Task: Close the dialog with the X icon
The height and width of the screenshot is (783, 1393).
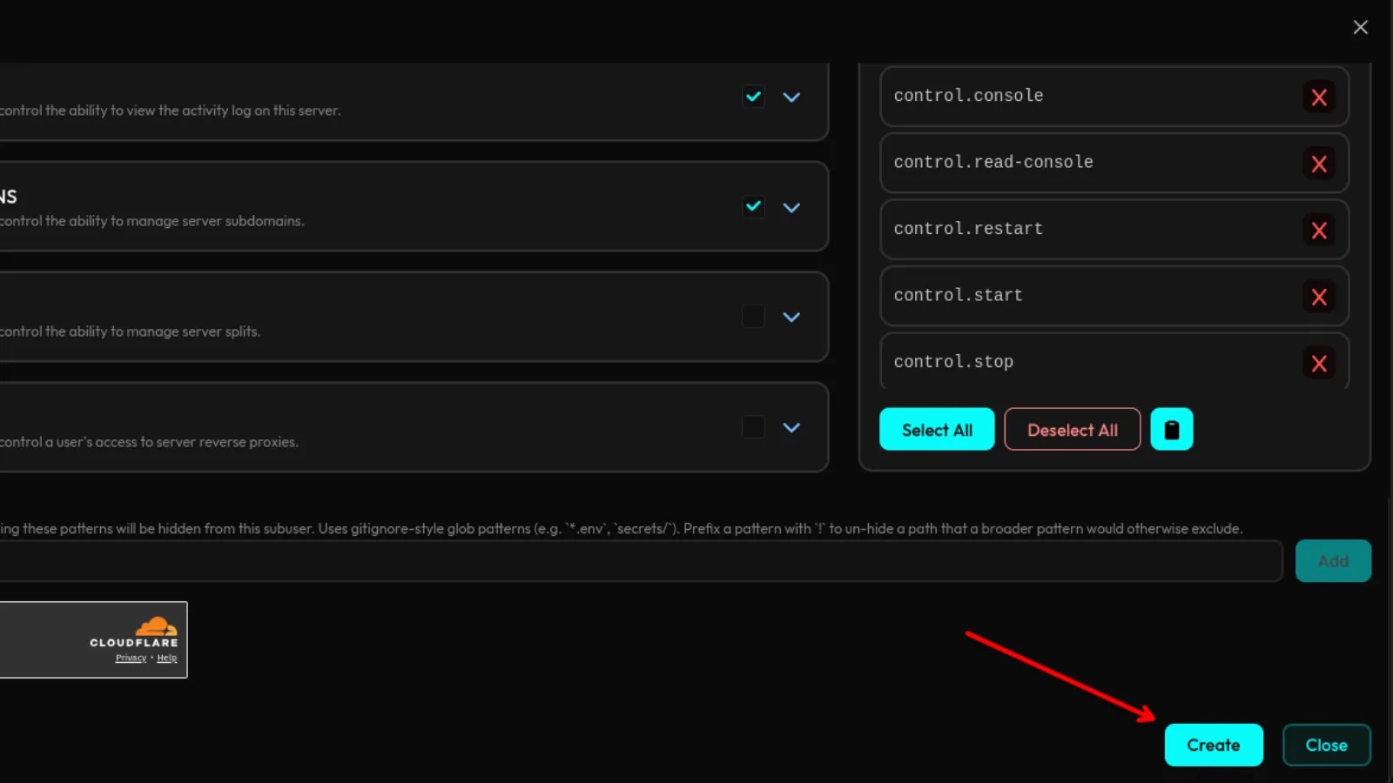Action: (x=1360, y=27)
